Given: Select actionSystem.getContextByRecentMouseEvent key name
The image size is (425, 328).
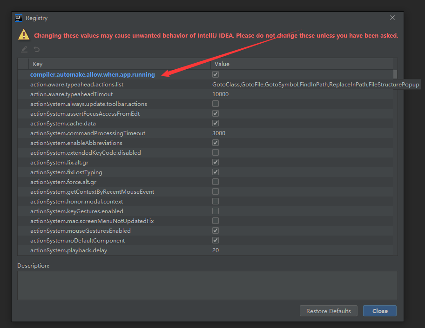Looking at the screenshot, I should (x=92, y=192).
